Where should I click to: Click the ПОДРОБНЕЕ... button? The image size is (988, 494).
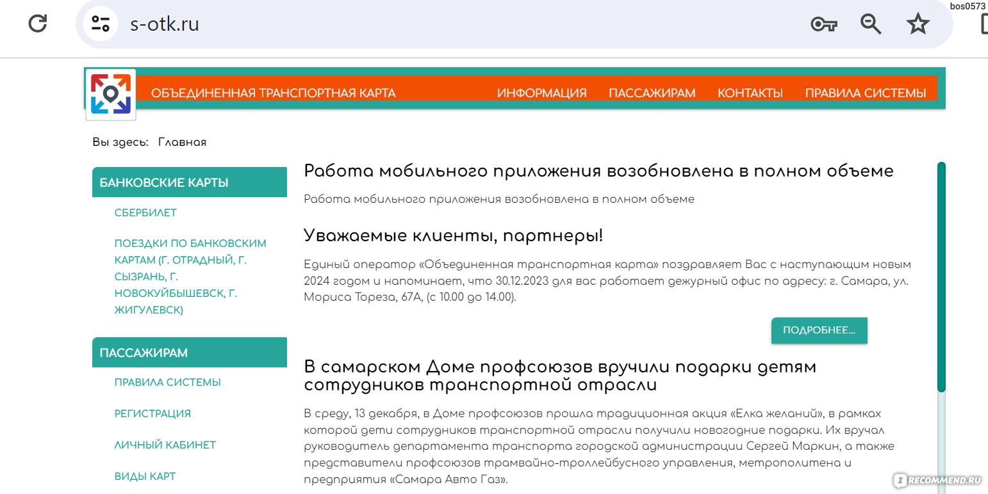pyautogui.click(x=819, y=330)
